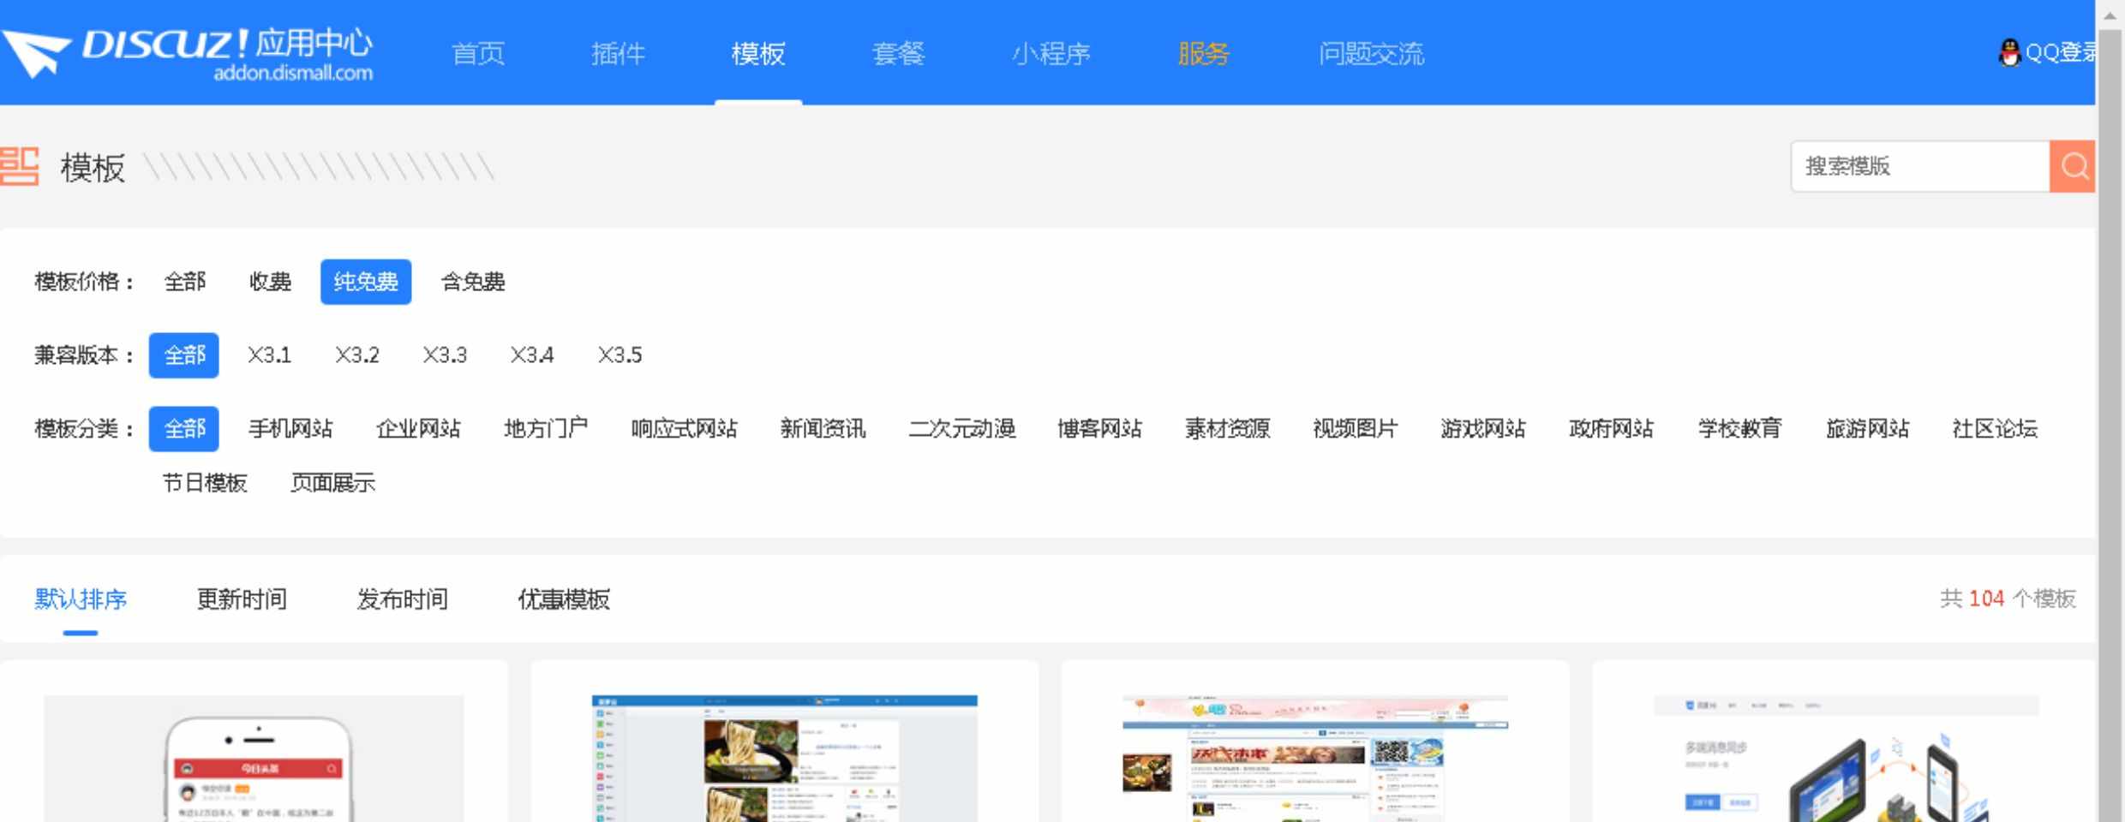The height and width of the screenshot is (822, 2125).
Task: Open the pink header portal template thumbnail
Action: click(1315, 759)
